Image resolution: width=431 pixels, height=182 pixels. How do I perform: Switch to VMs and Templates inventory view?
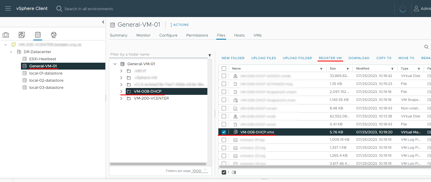(x=22, y=35)
